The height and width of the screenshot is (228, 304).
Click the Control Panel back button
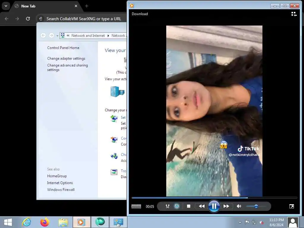click(x=43, y=36)
